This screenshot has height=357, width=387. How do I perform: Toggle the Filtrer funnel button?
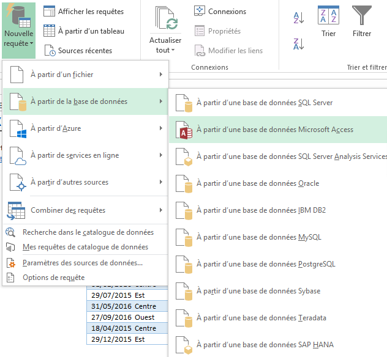[361, 21]
